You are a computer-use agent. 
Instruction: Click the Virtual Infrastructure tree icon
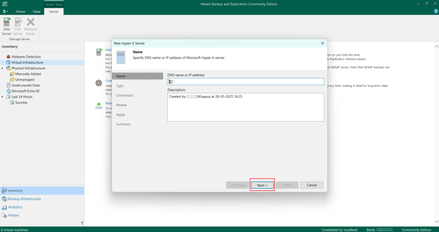(9, 62)
